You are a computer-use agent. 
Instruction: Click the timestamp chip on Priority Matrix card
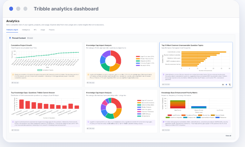click(x=166, y=130)
